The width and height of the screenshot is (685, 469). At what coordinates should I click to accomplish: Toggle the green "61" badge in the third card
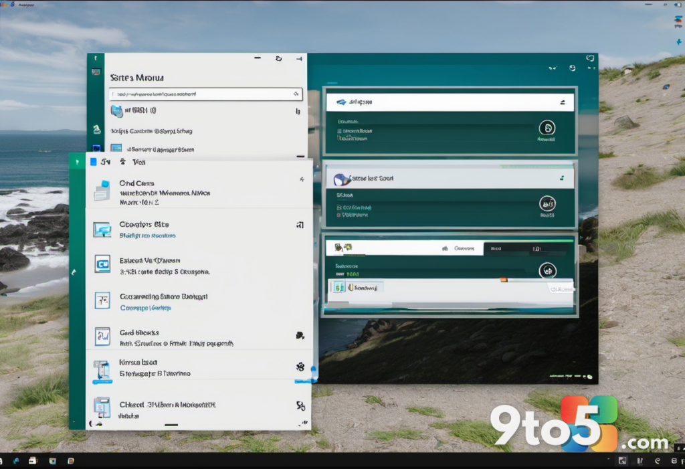point(339,287)
